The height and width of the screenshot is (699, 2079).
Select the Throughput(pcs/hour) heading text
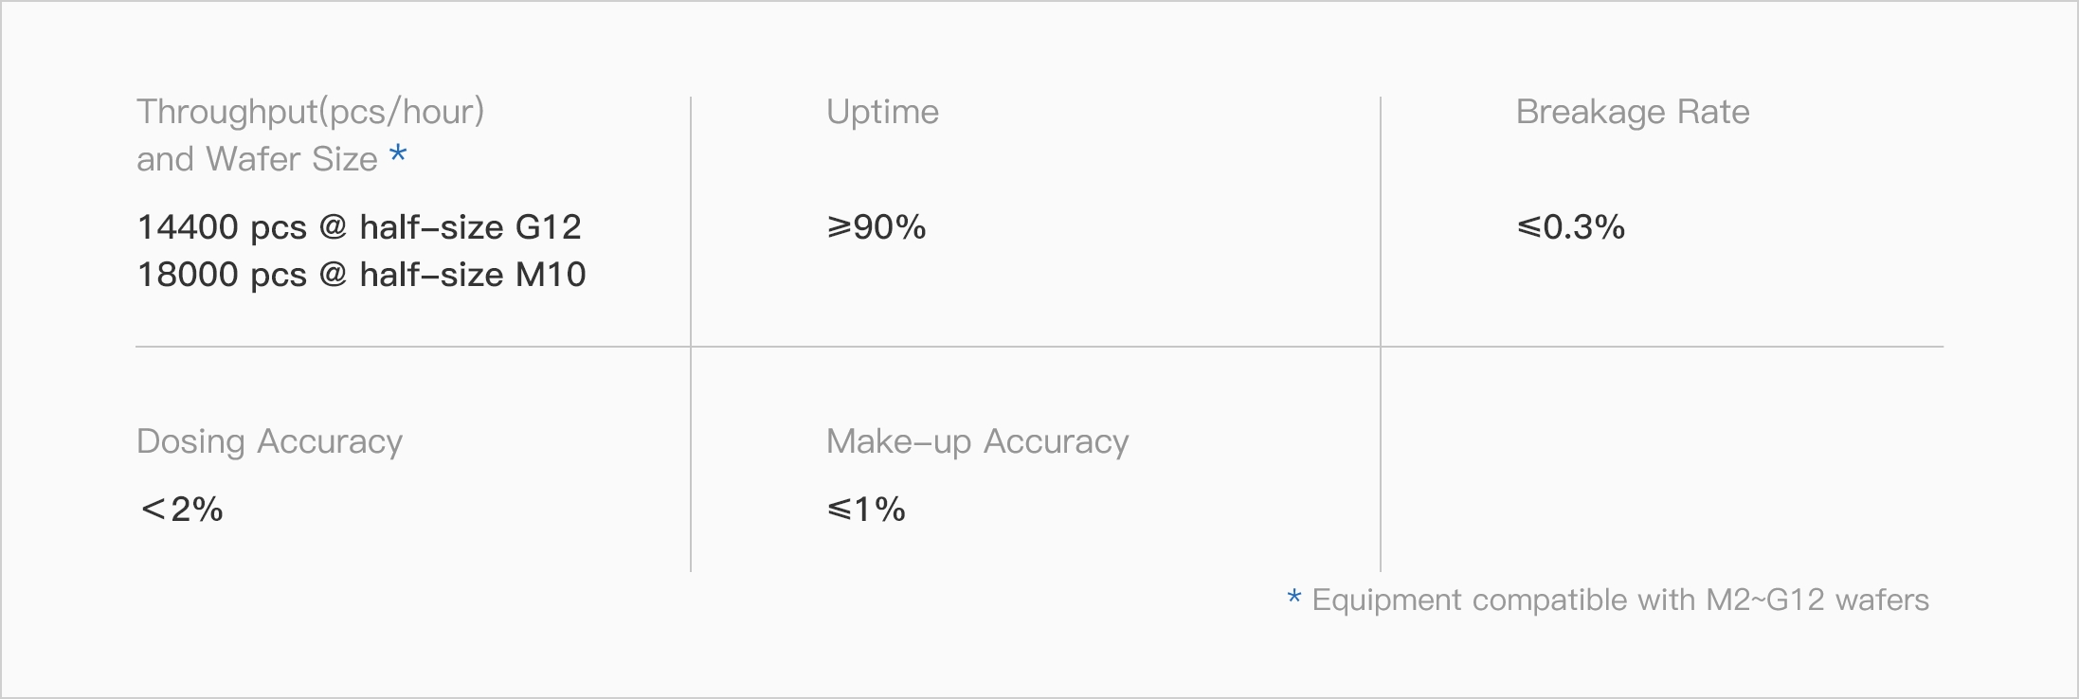click(x=310, y=112)
